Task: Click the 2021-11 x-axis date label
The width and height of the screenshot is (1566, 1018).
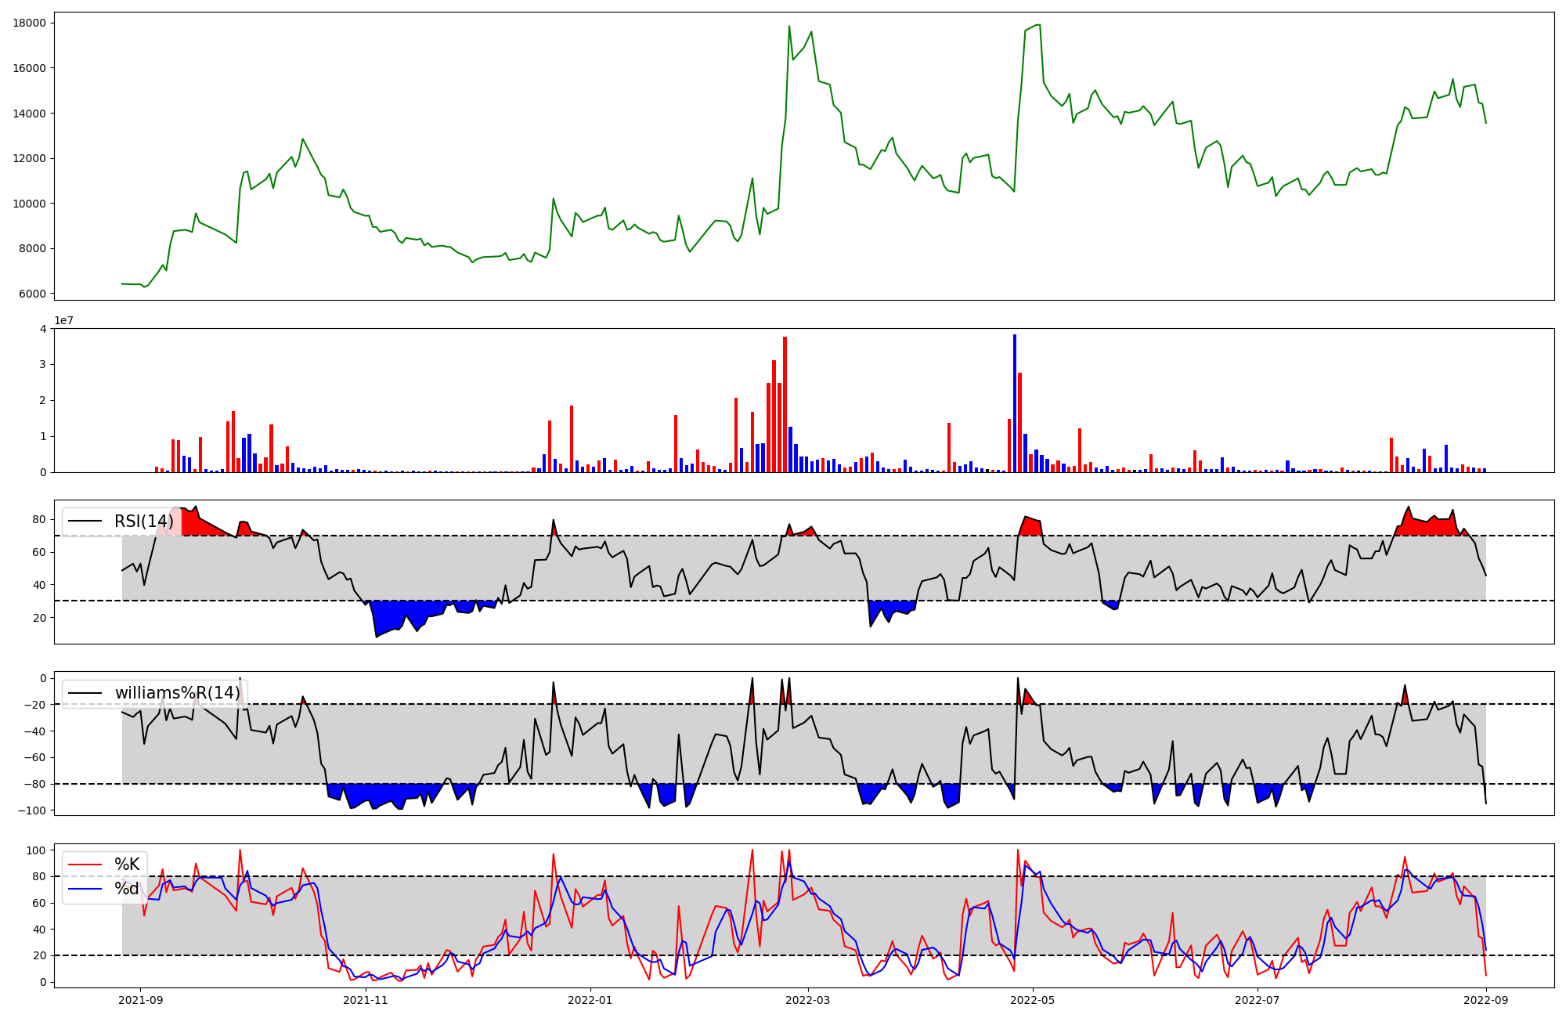Action: (x=366, y=1000)
